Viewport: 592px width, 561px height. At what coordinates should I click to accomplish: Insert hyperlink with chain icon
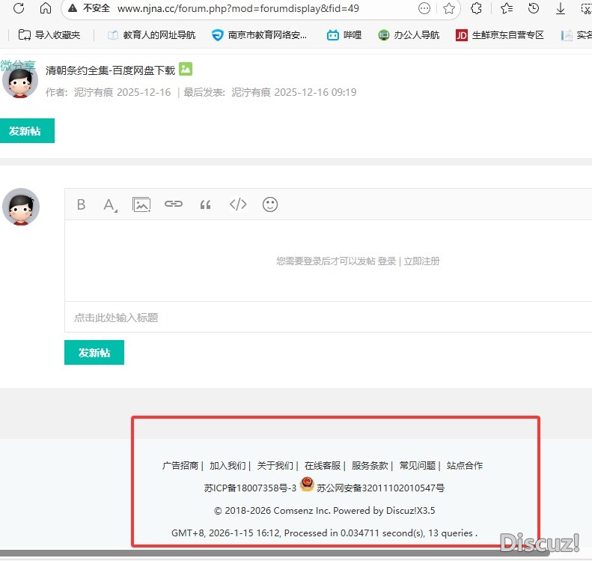tap(174, 204)
